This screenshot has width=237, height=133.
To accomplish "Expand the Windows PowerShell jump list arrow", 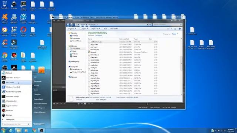I will [30, 87].
